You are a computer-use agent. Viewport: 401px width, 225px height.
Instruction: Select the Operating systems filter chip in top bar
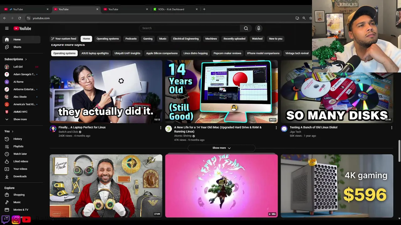[107, 39]
